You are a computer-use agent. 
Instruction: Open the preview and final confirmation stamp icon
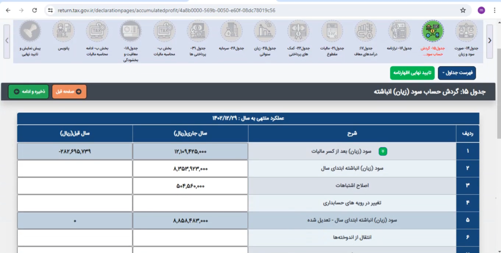tap(30, 31)
